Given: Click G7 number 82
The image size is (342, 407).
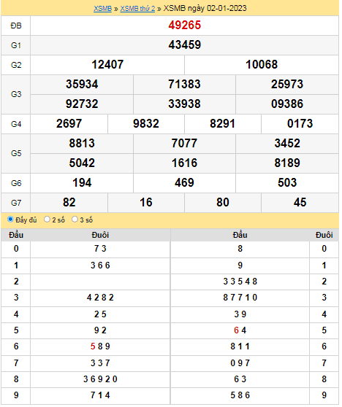Looking at the screenshot, I should [x=69, y=204].
